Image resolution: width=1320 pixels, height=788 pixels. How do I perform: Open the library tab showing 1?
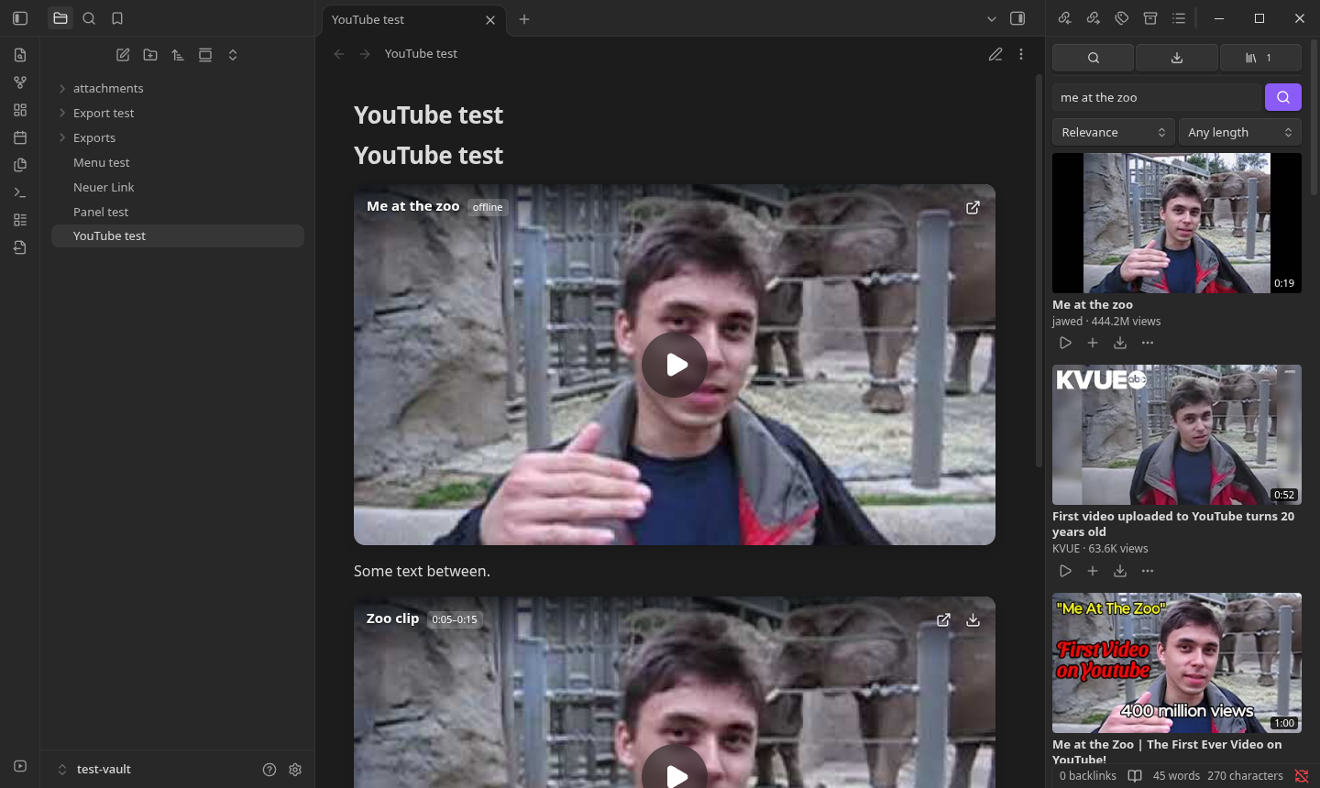pyautogui.click(x=1260, y=58)
